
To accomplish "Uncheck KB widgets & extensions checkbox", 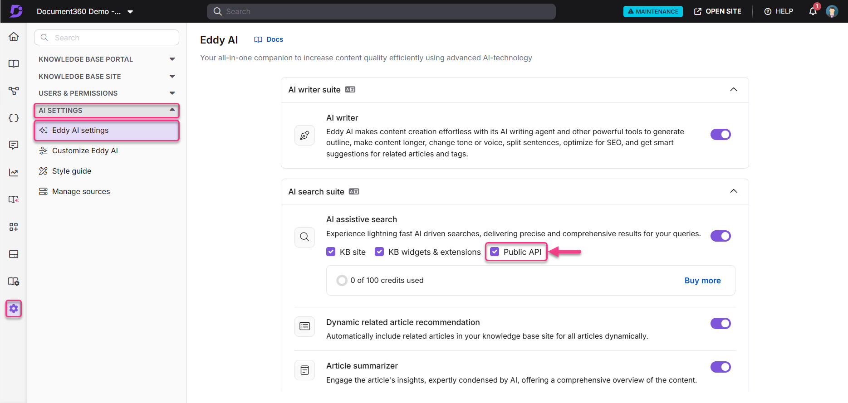I will [379, 252].
